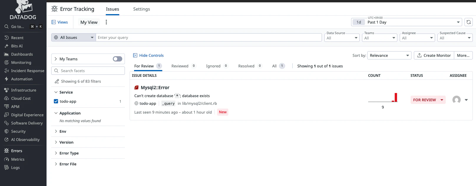476x186 pixels.
Task: Open the Past 1 Day time range
Action: click(406, 22)
